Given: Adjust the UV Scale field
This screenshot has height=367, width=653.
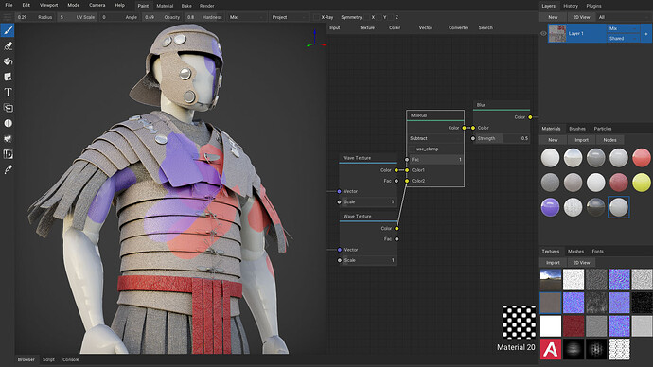Looking at the screenshot, I should [78, 17].
